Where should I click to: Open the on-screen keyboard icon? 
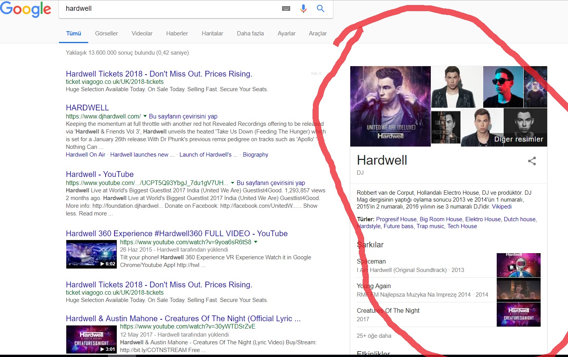[x=286, y=8]
